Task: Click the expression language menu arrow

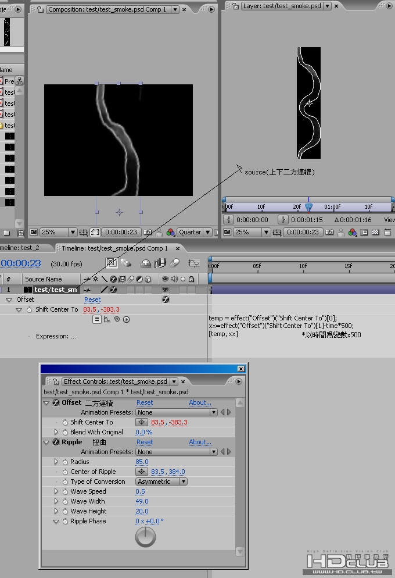Action: tap(126, 319)
